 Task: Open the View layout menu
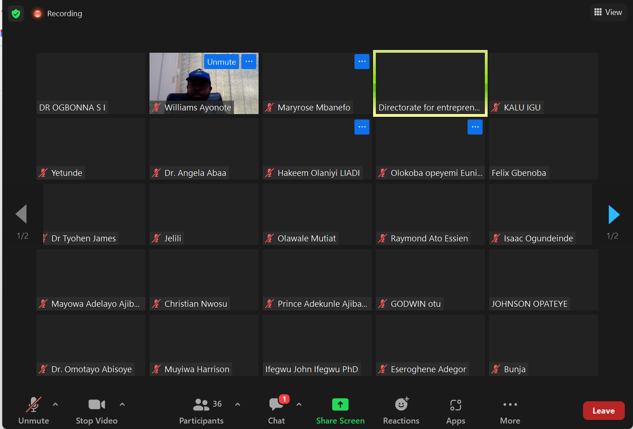(x=608, y=12)
